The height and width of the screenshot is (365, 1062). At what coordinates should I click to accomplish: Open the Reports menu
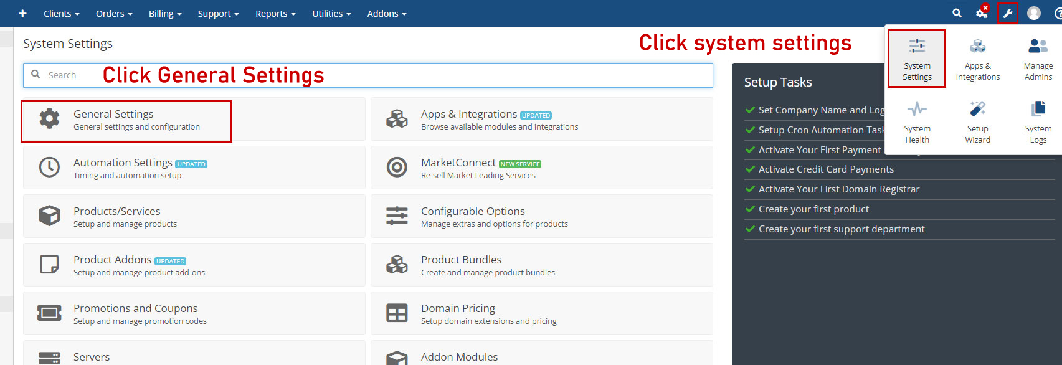click(275, 13)
